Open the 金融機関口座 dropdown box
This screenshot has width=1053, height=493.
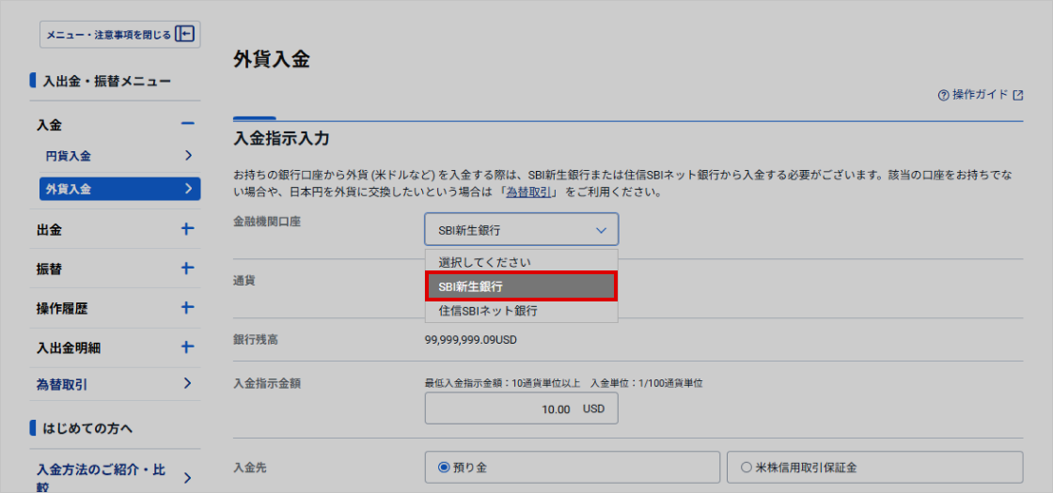[521, 229]
